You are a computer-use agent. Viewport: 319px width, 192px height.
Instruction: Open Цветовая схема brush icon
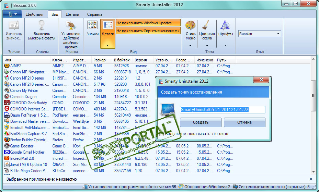click(x=206, y=25)
